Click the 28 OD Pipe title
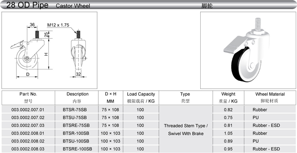 (x=27, y=5)
